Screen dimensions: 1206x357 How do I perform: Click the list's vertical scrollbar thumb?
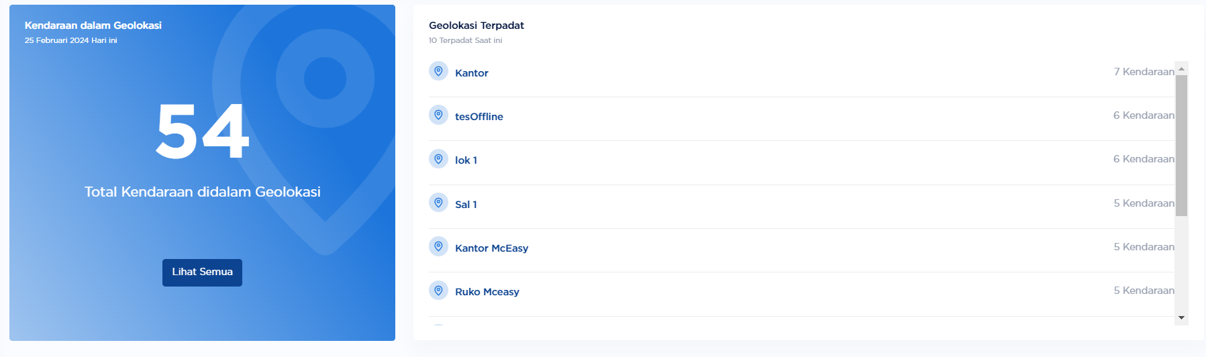coord(1181,146)
